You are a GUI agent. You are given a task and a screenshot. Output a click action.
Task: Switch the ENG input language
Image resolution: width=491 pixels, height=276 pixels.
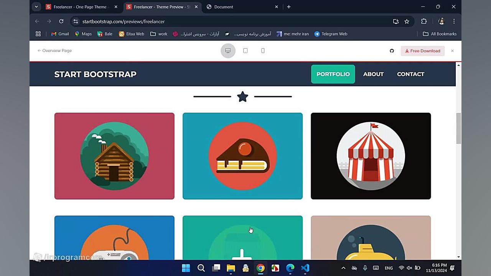click(389, 268)
